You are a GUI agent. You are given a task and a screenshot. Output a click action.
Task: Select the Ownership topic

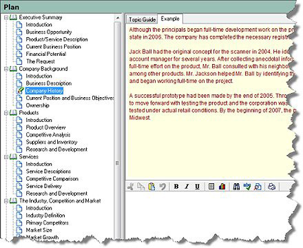point(37,105)
